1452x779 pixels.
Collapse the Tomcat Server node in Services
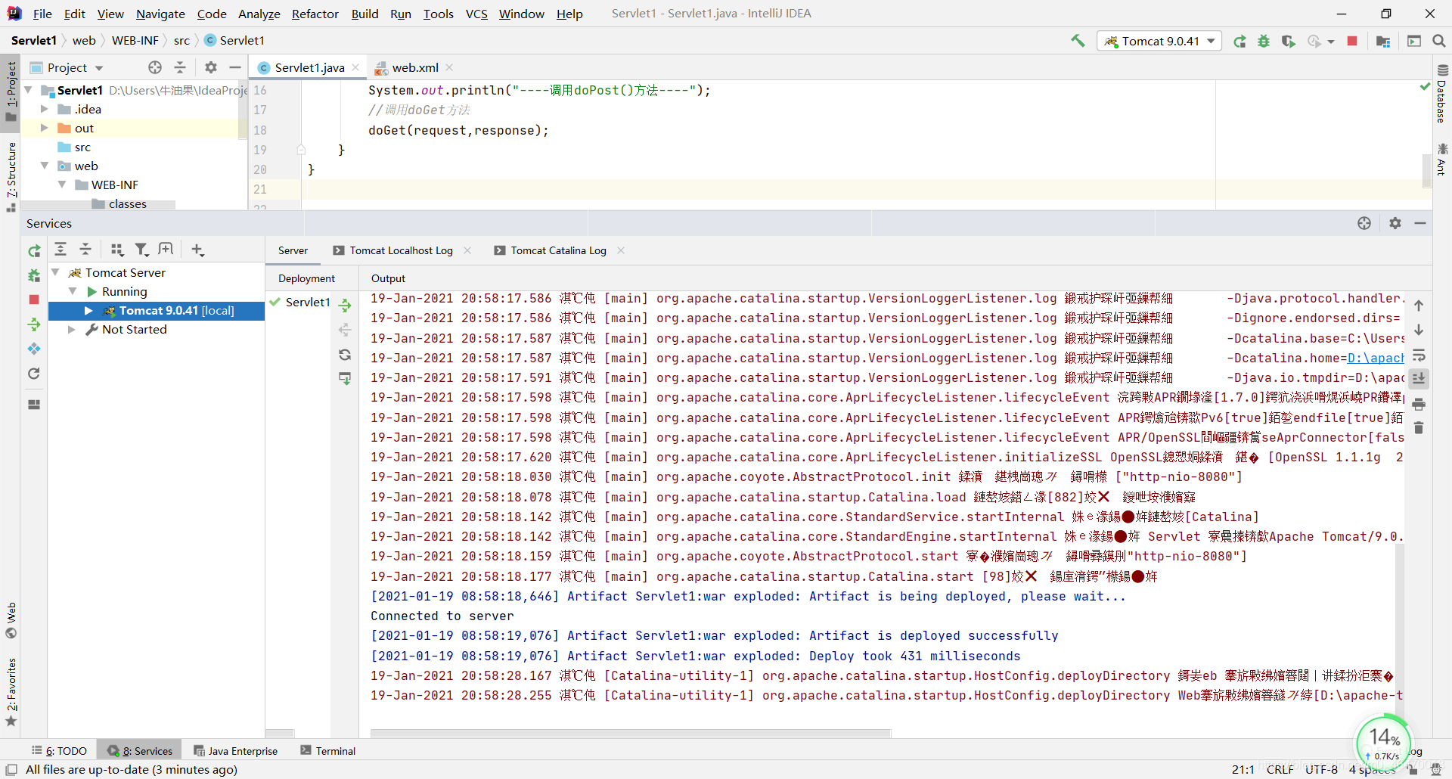(55, 272)
